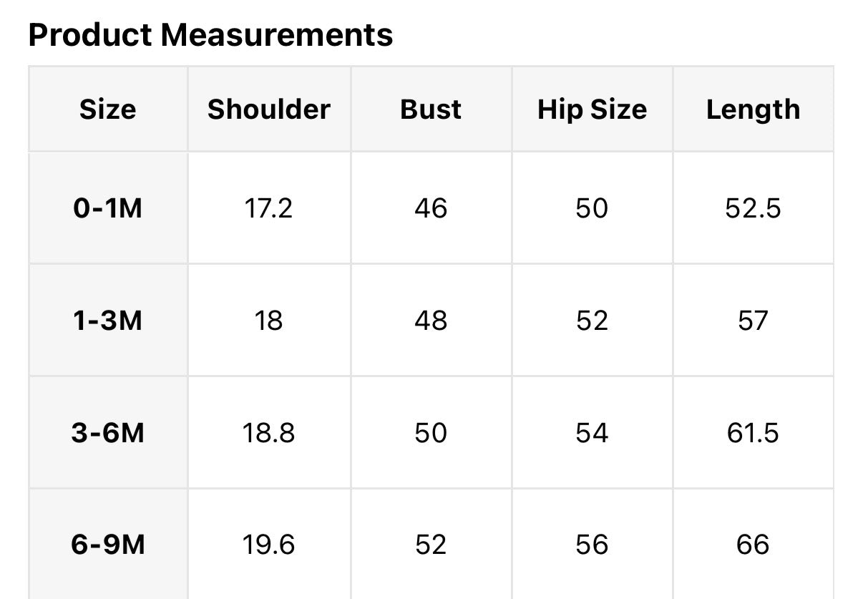Click shoulder value 18.8 for 3-6M
The image size is (863, 599).
[x=268, y=433]
